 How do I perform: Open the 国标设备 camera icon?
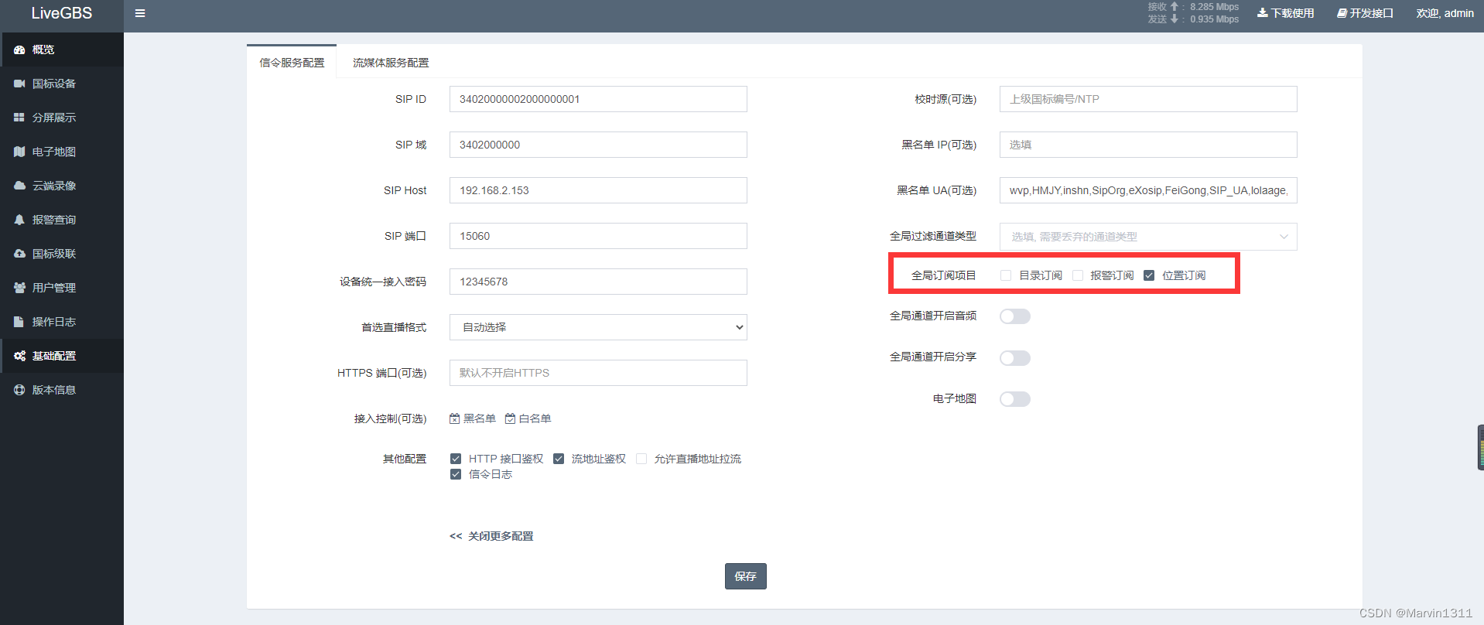pyautogui.click(x=19, y=84)
